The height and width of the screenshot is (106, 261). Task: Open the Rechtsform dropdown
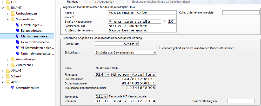click(137, 44)
